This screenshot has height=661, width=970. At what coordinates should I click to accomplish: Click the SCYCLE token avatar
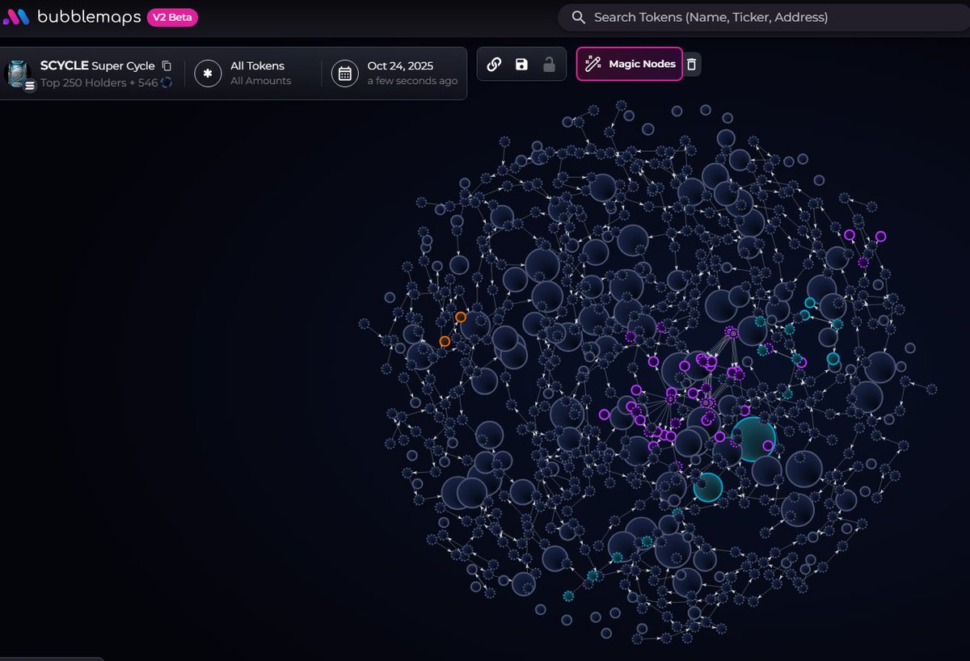(18, 73)
